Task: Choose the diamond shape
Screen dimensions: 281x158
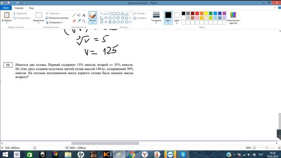Action: coord(106,18)
